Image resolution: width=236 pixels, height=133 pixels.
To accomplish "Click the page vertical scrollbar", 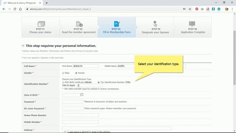I will [235, 57].
